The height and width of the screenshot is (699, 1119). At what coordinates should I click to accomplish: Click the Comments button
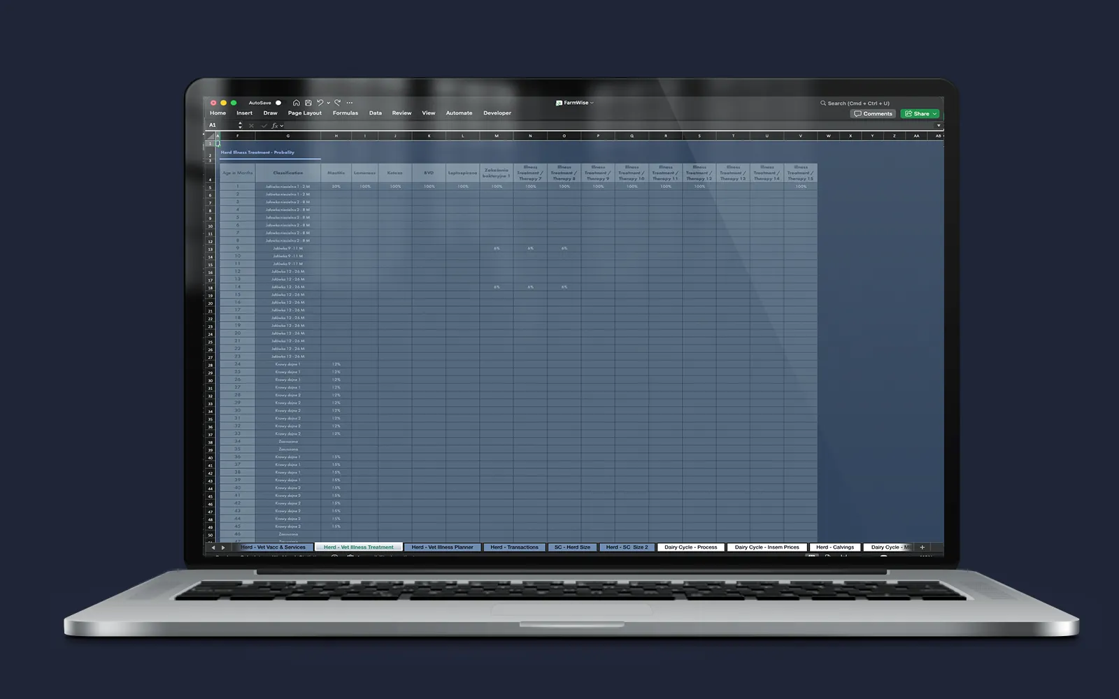click(x=873, y=113)
